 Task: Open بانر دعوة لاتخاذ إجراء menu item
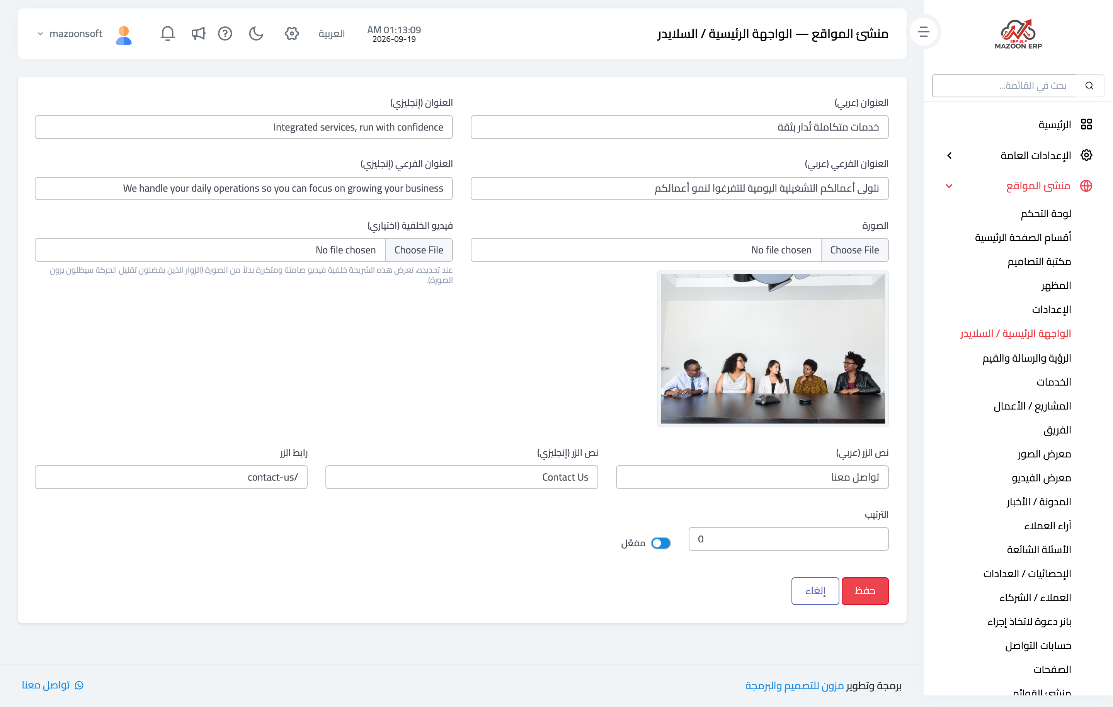(x=1029, y=622)
